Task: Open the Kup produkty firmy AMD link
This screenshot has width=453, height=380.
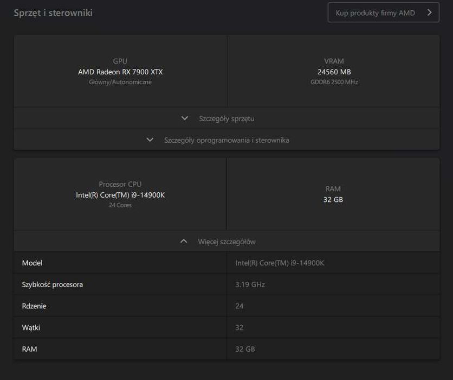Action: pos(375,12)
